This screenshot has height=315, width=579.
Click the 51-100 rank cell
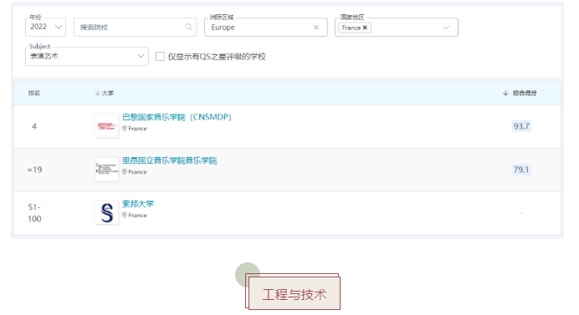point(34,213)
